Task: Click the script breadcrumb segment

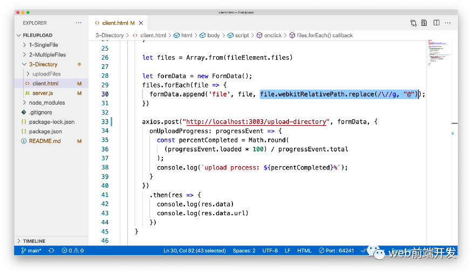Action: [x=242, y=35]
